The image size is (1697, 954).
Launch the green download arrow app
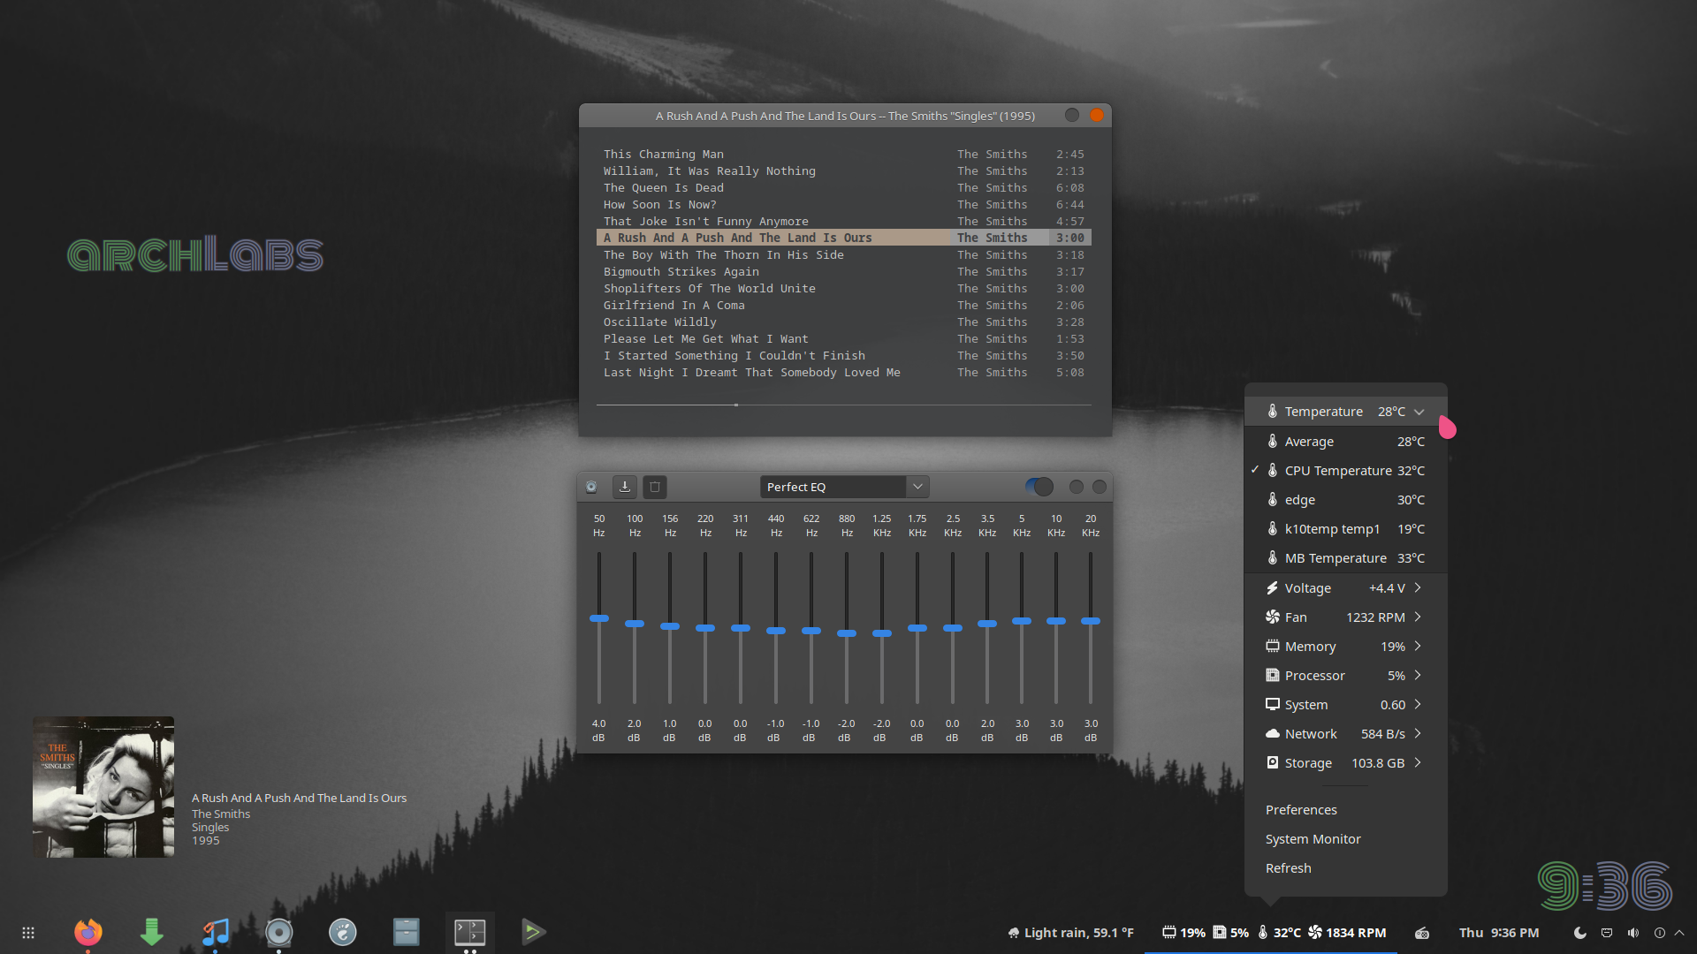point(152,931)
